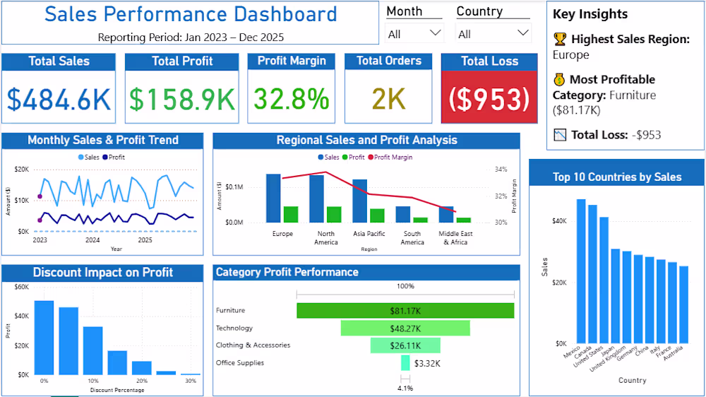
Task: Select the Mexico bar in Top 10 Countries
Action: [x=581, y=271]
